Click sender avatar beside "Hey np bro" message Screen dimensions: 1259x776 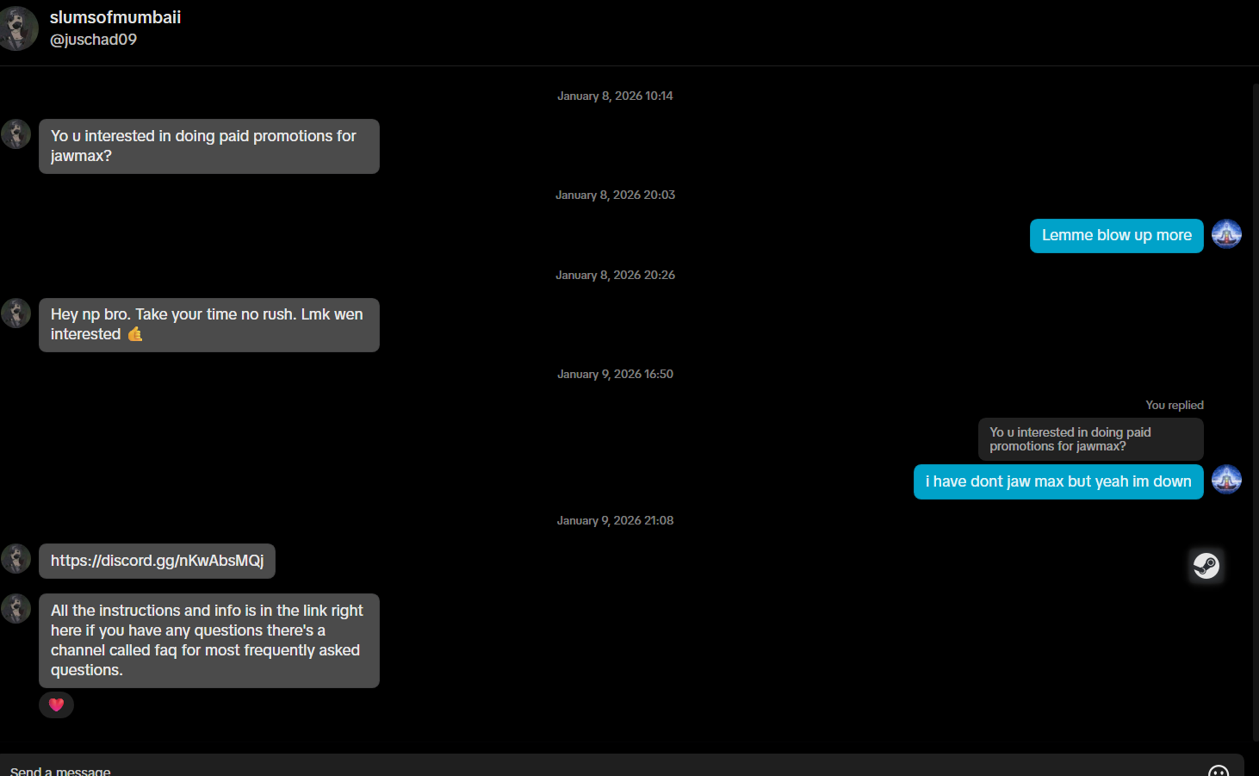16,314
